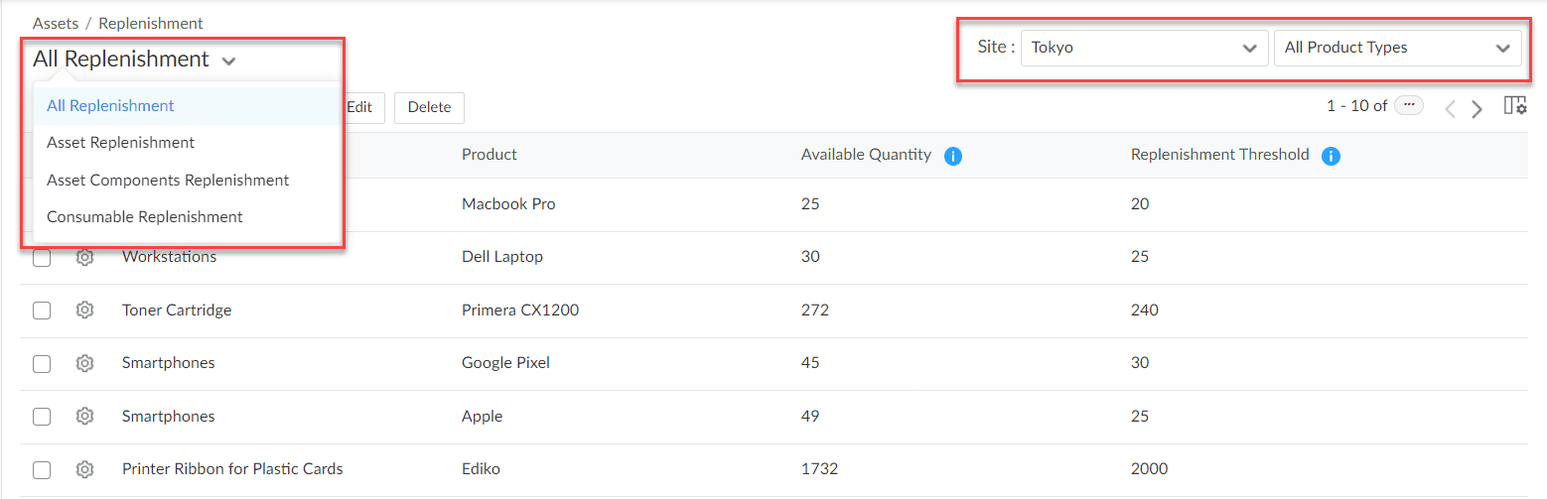Go to next page arrow

tap(1477, 109)
